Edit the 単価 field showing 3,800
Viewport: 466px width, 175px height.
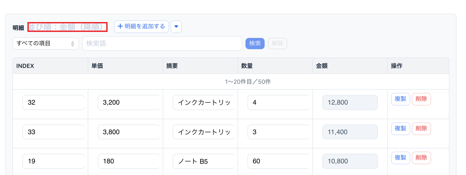[129, 132]
